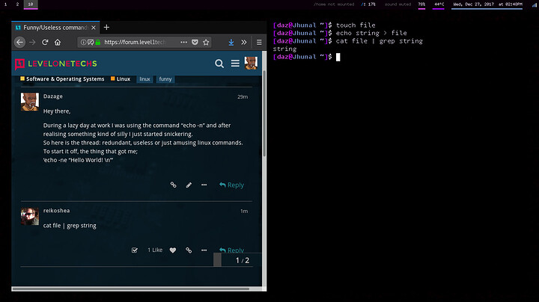Click the vertical page scrollbar
This screenshot has height=302, width=539.
264,114
